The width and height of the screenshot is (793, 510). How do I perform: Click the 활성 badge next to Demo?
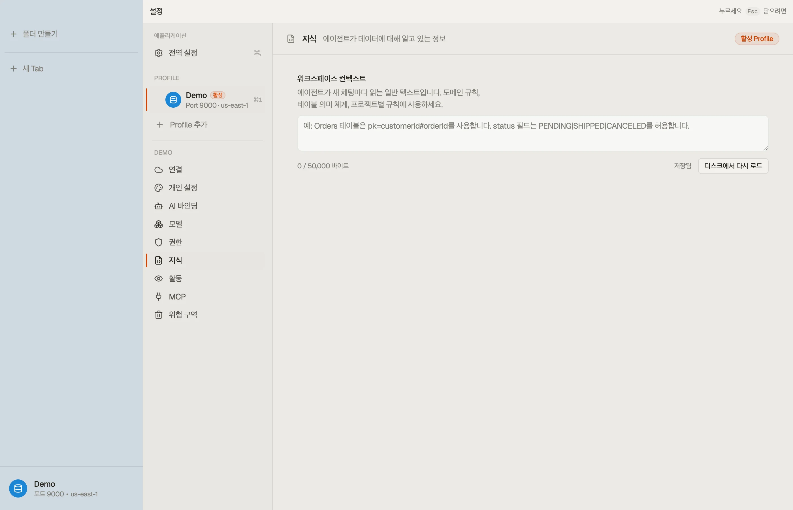[x=218, y=95]
